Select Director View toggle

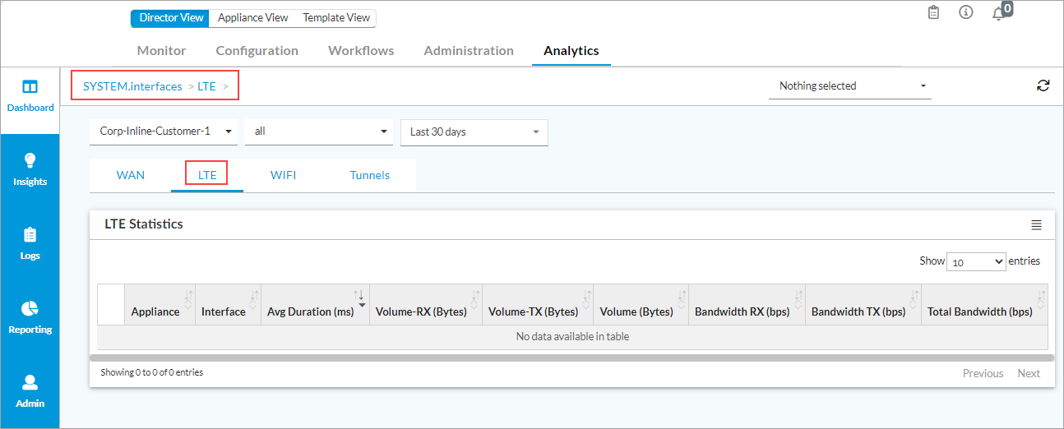click(171, 18)
